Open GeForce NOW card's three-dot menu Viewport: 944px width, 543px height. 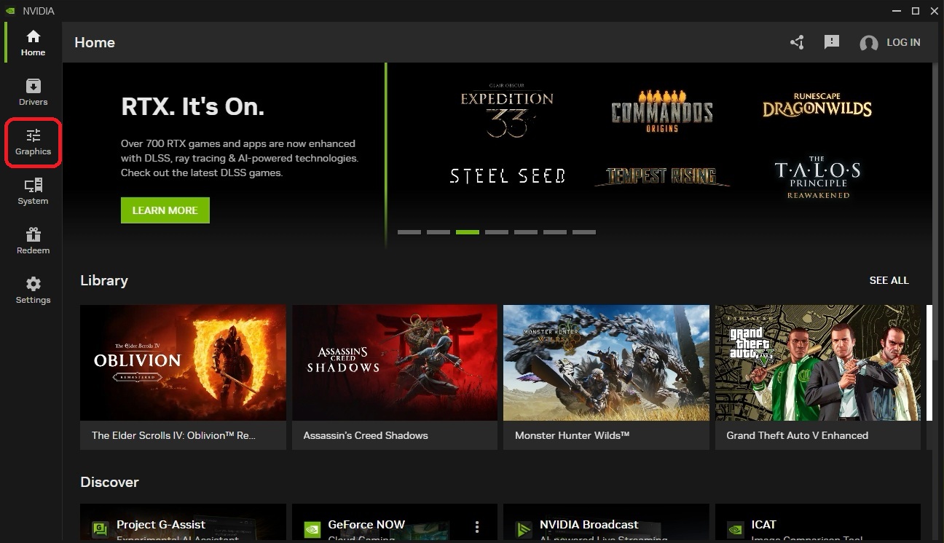tap(477, 526)
